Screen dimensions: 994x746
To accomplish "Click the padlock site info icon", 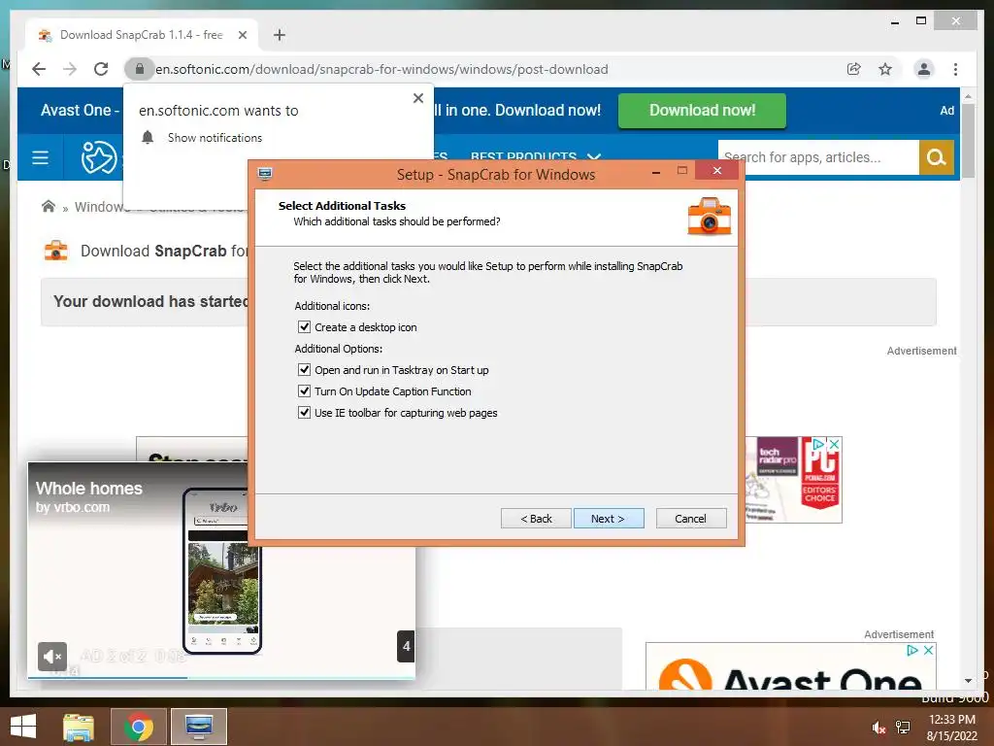I will (140, 69).
